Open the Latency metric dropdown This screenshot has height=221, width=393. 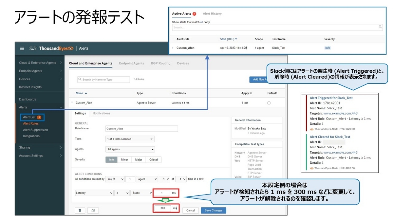[x=94, y=193]
